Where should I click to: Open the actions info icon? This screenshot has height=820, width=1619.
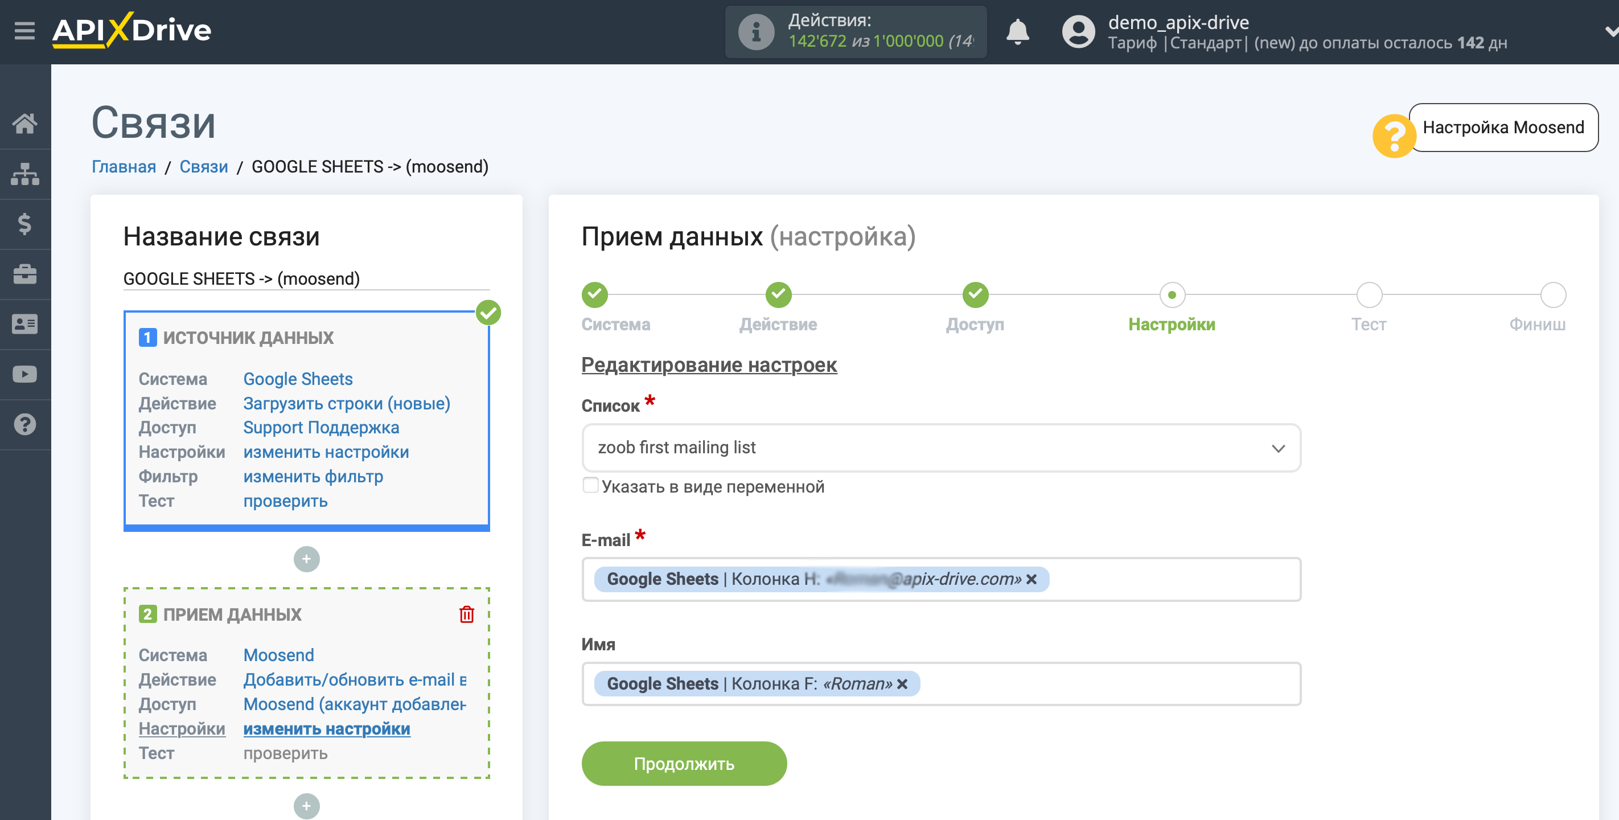click(755, 31)
